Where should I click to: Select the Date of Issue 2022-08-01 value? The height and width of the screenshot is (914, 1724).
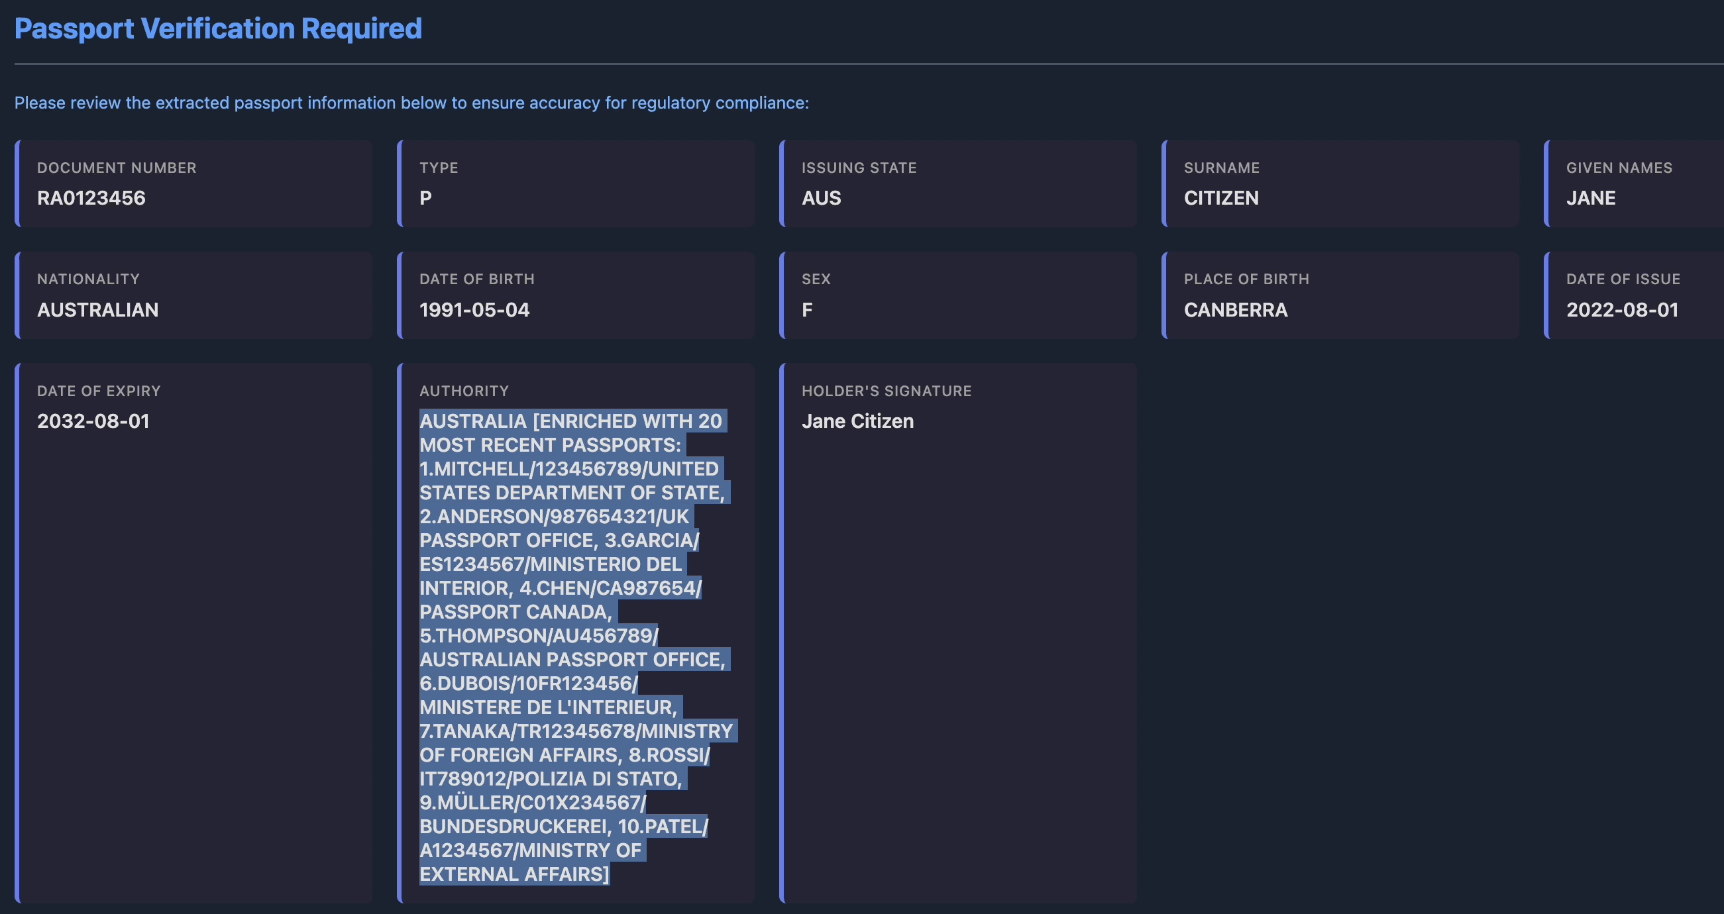click(1622, 310)
